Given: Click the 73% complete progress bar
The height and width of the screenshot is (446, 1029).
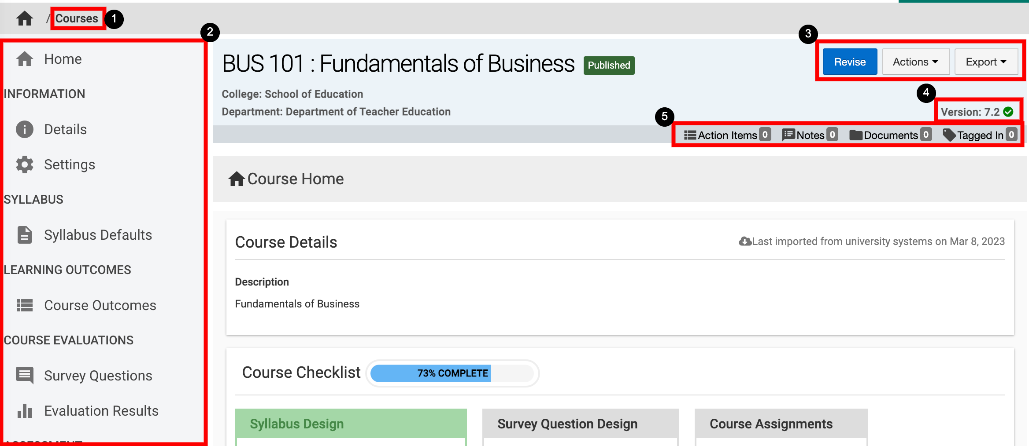Looking at the screenshot, I should pyautogui.click(x=452, y=373).
